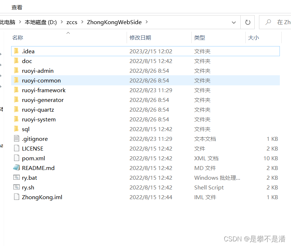Screen dimensions: 291x246
Task: Click type Shell Script of ry.sh
Action: (x=209, y=188)
